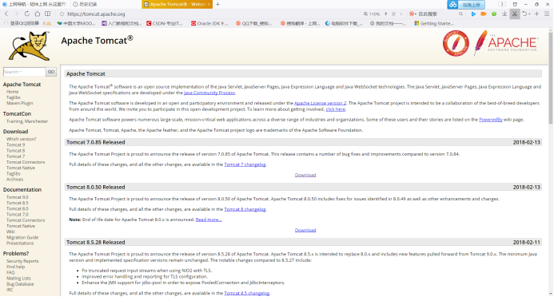Close the Apache Tomcat tab
This screenshot has height=297, width=554.
click(209, 4)
